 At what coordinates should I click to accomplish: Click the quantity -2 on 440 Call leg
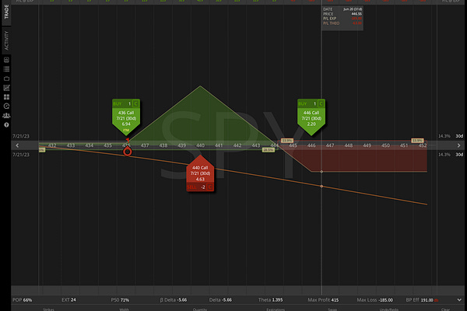[203, 187]
